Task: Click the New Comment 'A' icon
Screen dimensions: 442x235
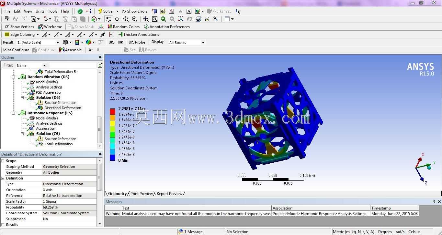Action: pos(189,11)
